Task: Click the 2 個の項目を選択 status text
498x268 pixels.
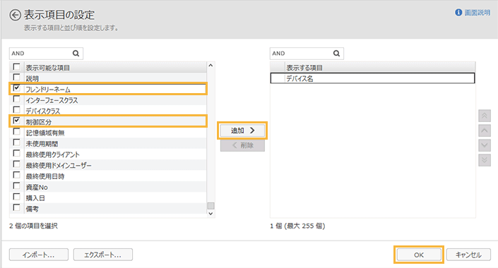Action: 33,226
